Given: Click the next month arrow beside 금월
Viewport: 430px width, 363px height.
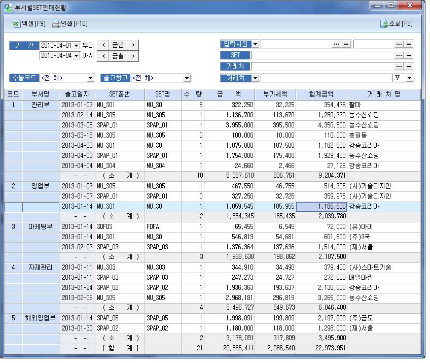Looking at the screenshot, I should pyautogui.click(x=133, y=55).
